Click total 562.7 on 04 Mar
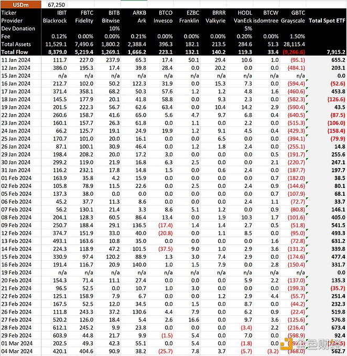 pos(339,351)
